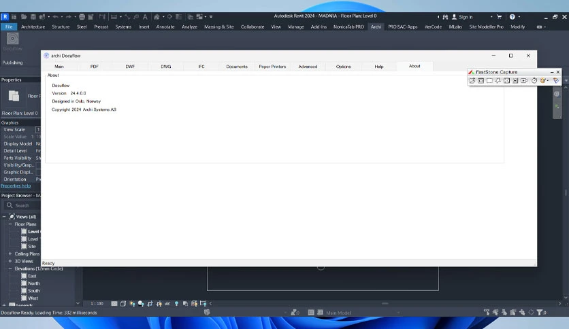Click the FastStone screen recorder icon

coord(524,80)
